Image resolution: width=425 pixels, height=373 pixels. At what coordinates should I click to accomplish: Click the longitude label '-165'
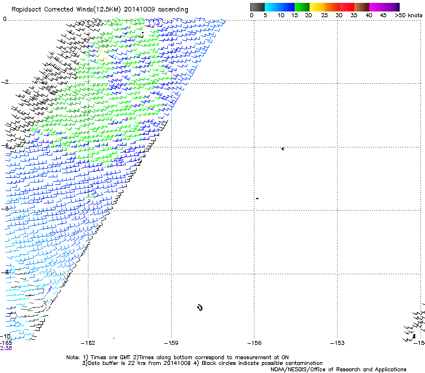pos(6,343)
